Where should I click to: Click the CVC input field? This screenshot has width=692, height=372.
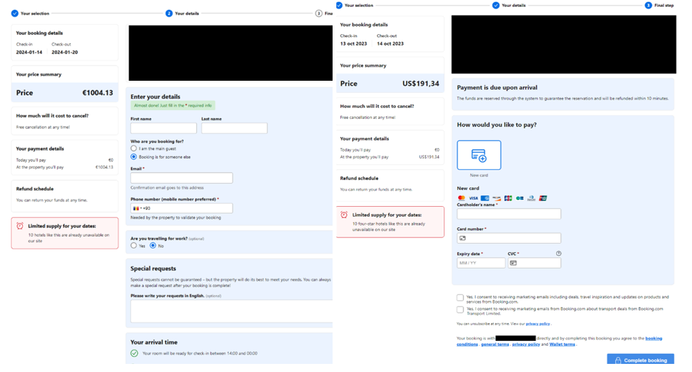[534, 263]
